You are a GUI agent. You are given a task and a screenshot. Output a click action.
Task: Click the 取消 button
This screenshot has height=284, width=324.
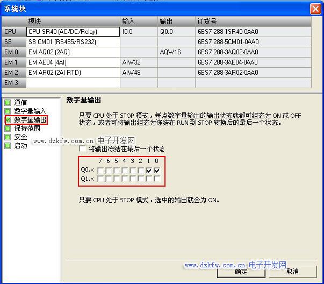[x=292, y=272]
